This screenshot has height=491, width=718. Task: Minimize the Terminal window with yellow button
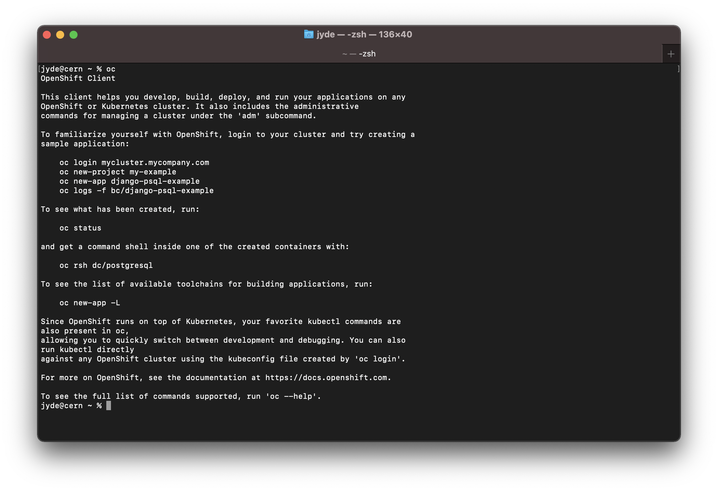60,35
